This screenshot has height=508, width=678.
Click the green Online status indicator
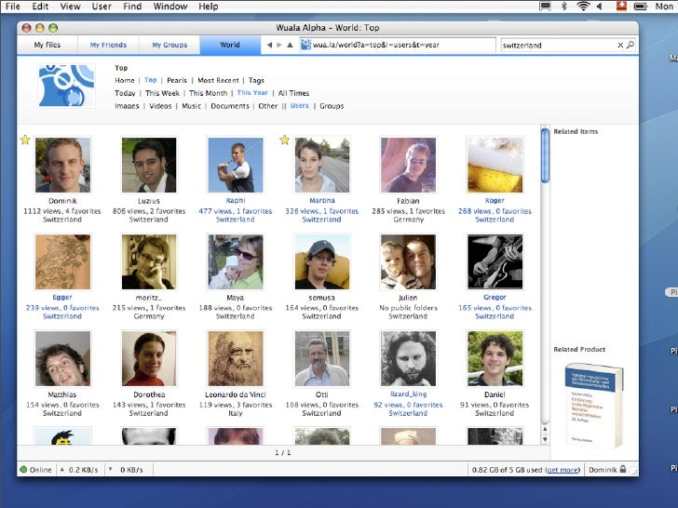pyautogui.click(x=23, y=470)
